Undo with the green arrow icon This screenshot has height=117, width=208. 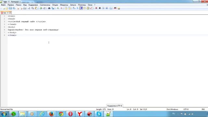[41, 8]
